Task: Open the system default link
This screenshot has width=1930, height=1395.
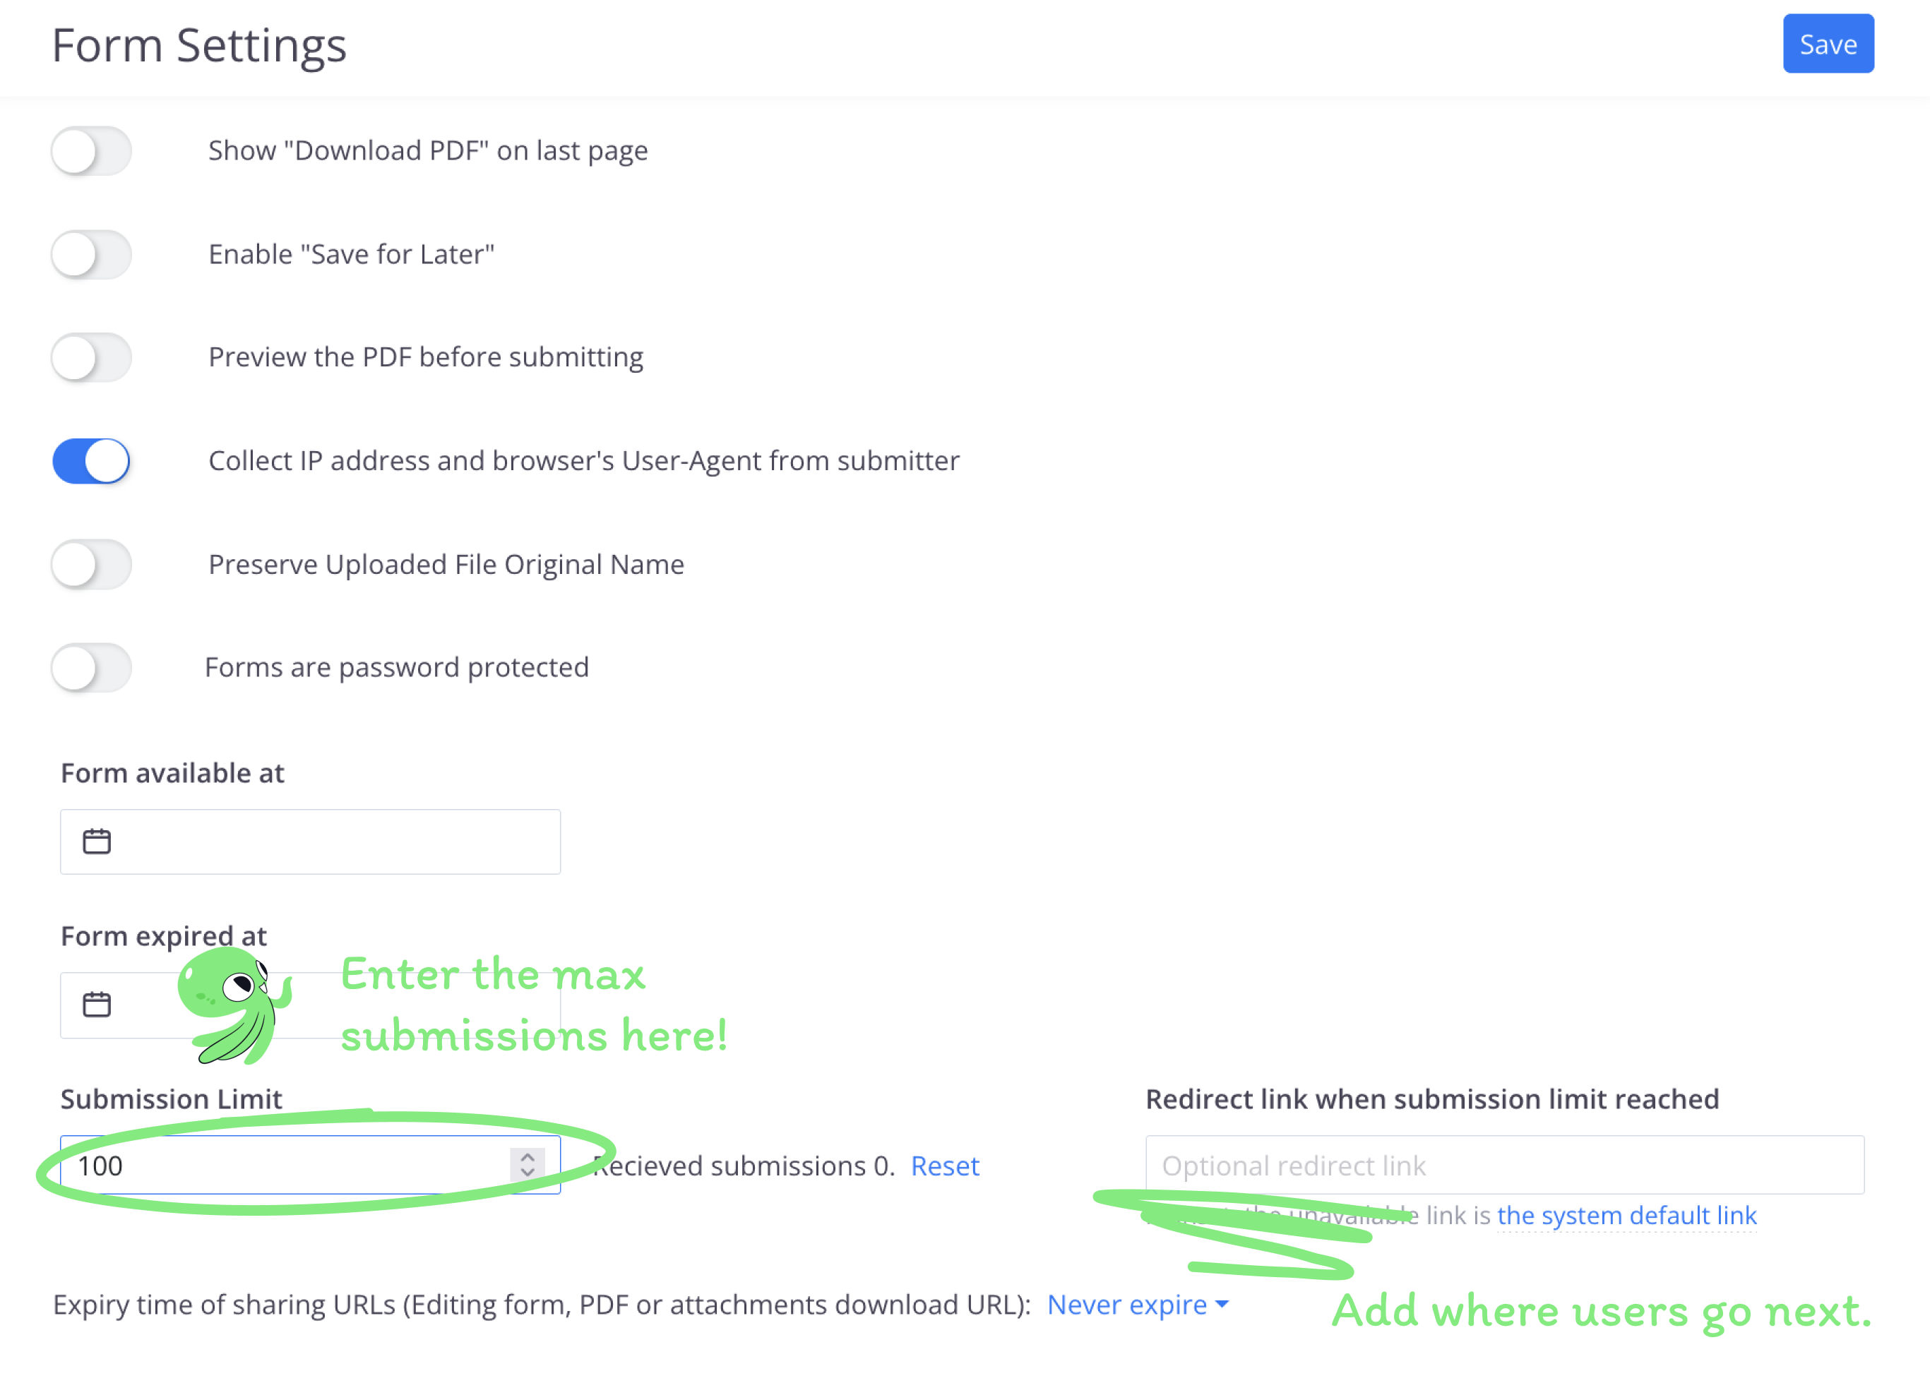Action: (1626, 1216)
